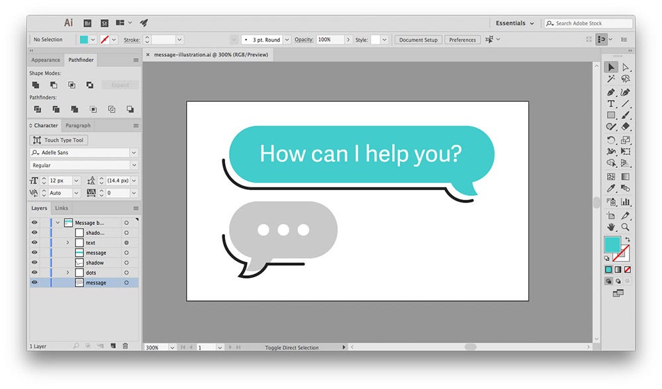The height and width of the screenshot is (389, 662).
Task: Select the Type tool
Action: pyautogui.click(x=611, y=103)
